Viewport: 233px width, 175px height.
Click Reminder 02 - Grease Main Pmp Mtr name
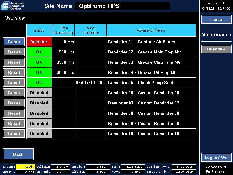click(x=151, y=52)
